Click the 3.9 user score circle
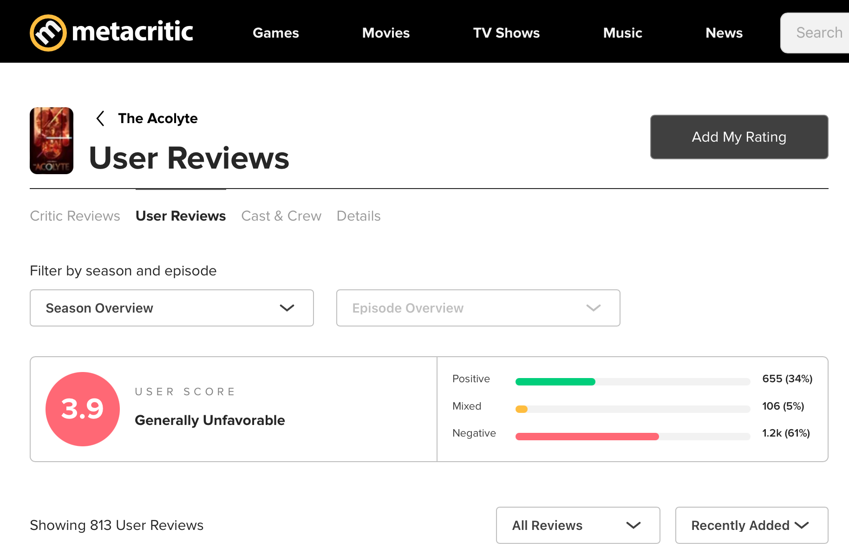849x555 pixels. tap(83, 409)
